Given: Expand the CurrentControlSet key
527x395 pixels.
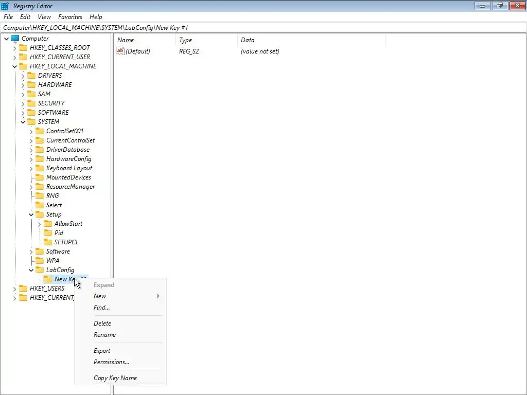Looking at the screenshot, I should pyautogui.click(x=31, y=140).
